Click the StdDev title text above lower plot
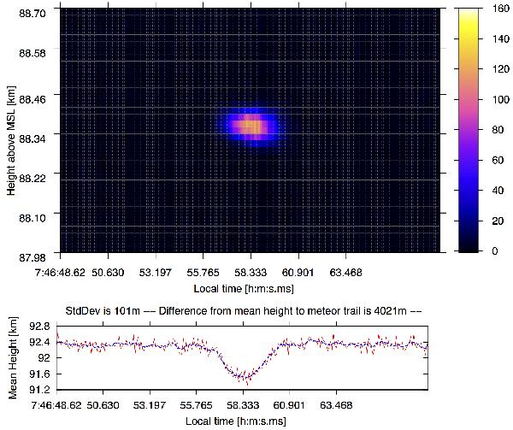The width and height of the screenshot is (513, 430). [247, 309]
